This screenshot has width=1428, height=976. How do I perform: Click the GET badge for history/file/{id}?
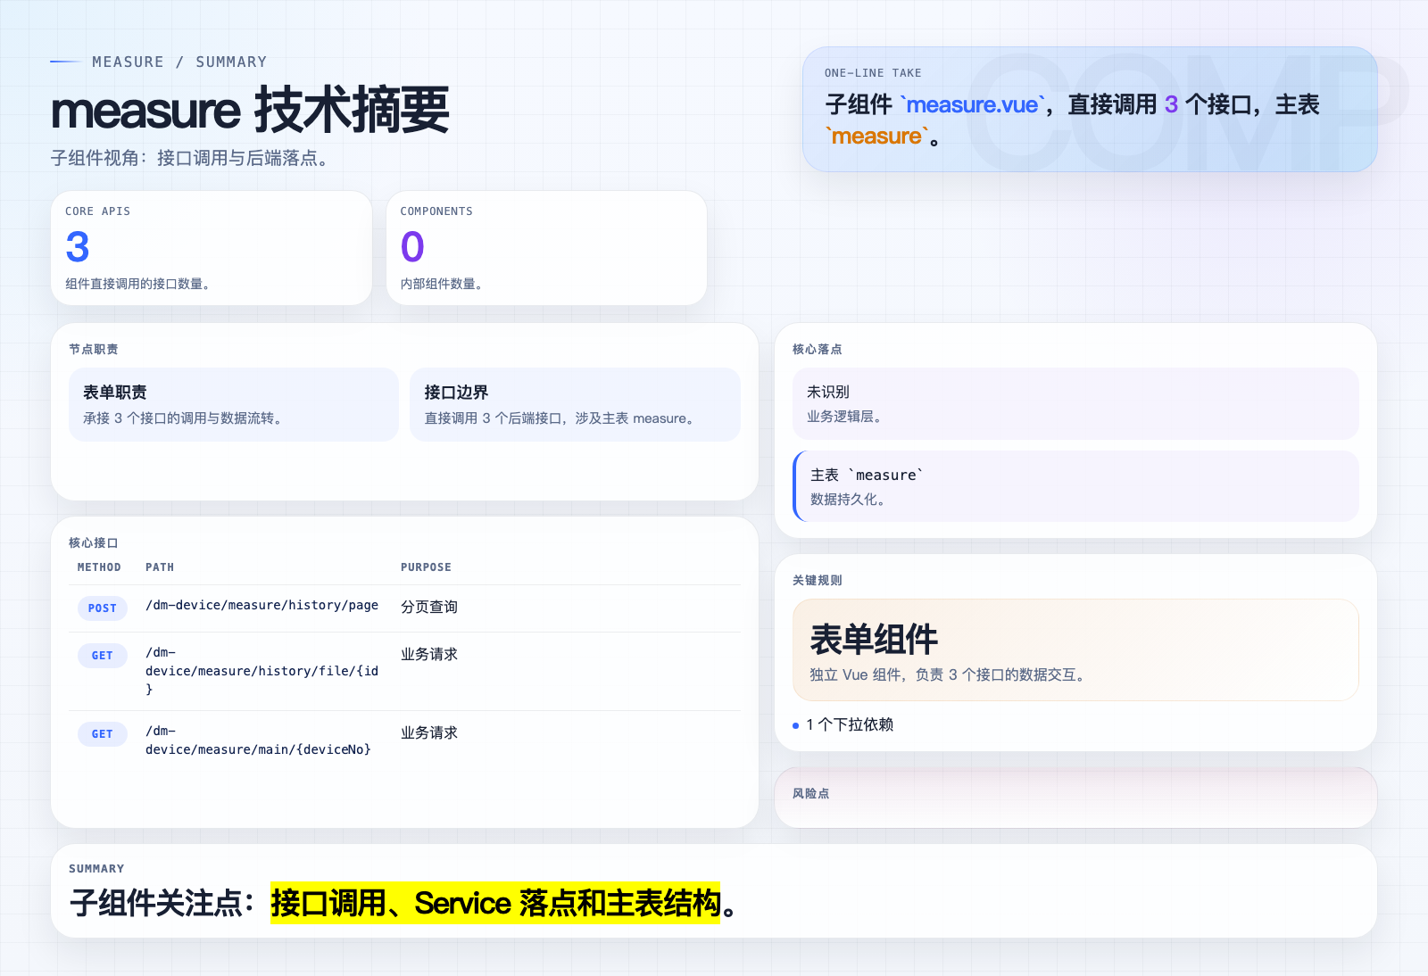(103, 656)
